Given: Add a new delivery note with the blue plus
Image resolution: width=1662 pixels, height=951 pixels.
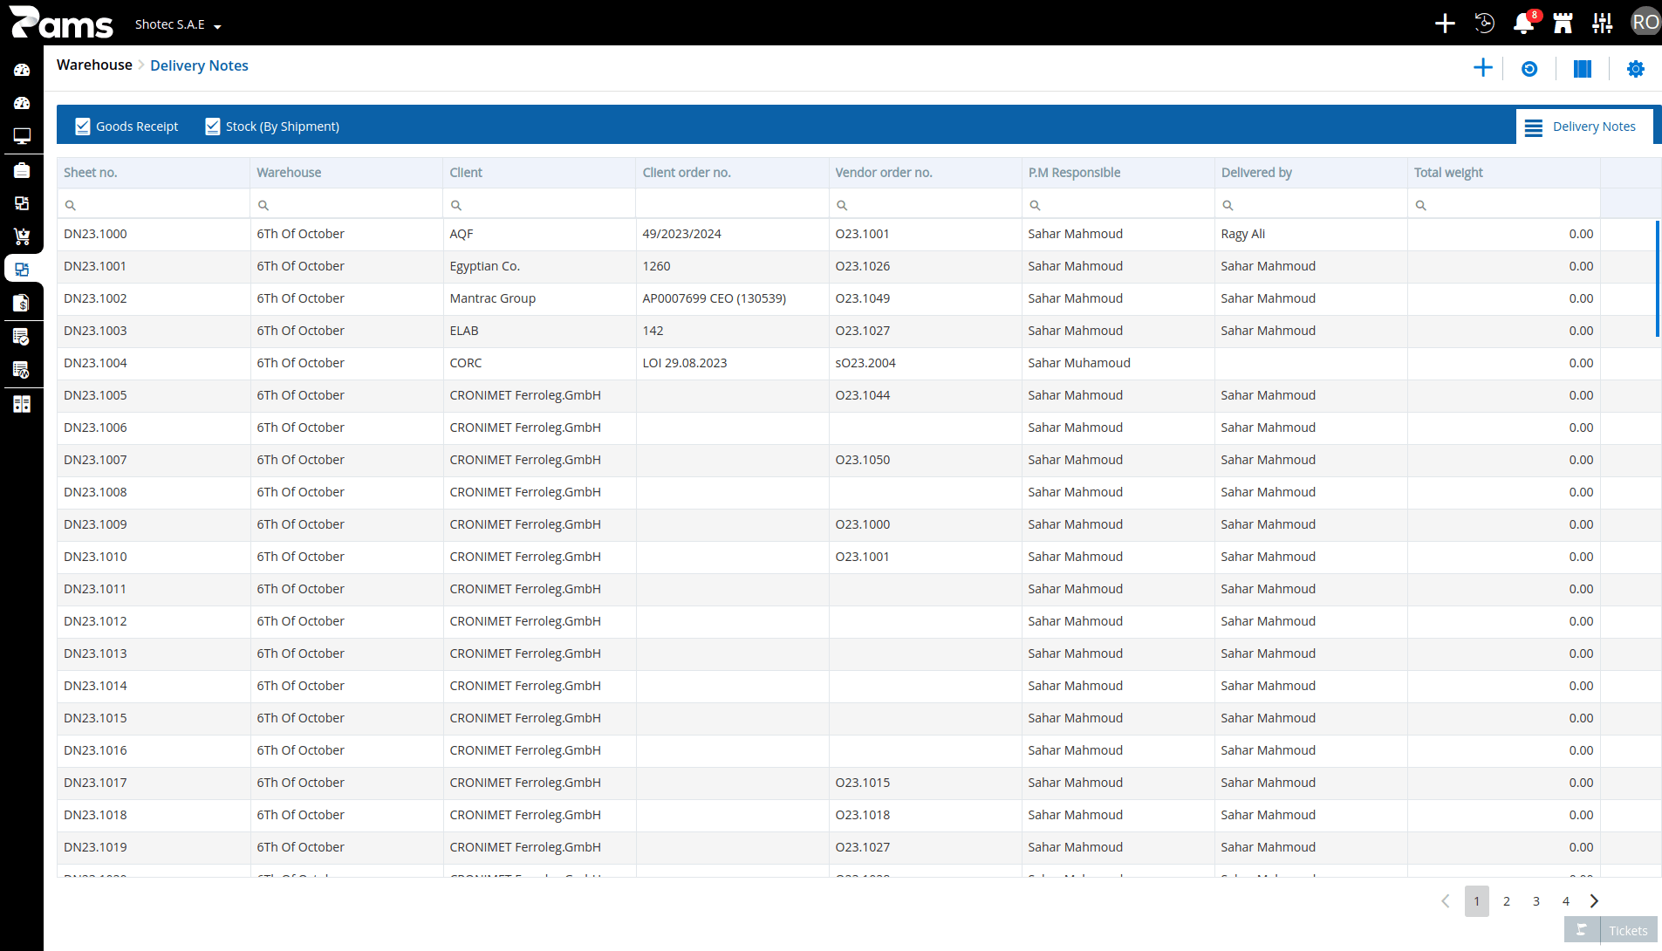Looking at the screenshot, I should point(1482,68).
